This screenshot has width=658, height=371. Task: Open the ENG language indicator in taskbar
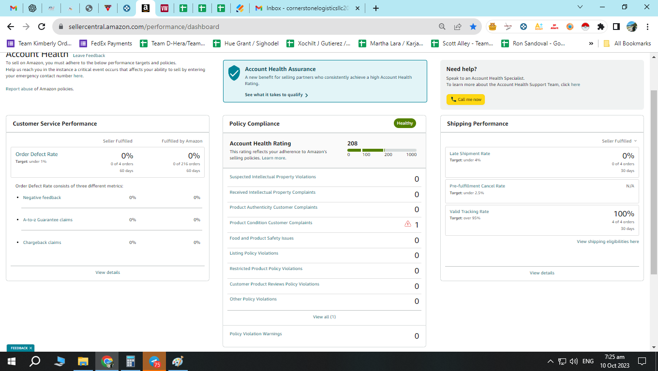[588, 361]
